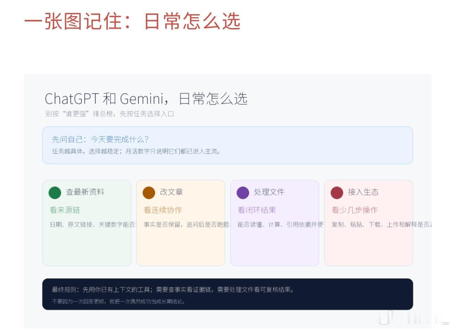Click the description starting with 复制、粘贴、下载

(381, 225)
